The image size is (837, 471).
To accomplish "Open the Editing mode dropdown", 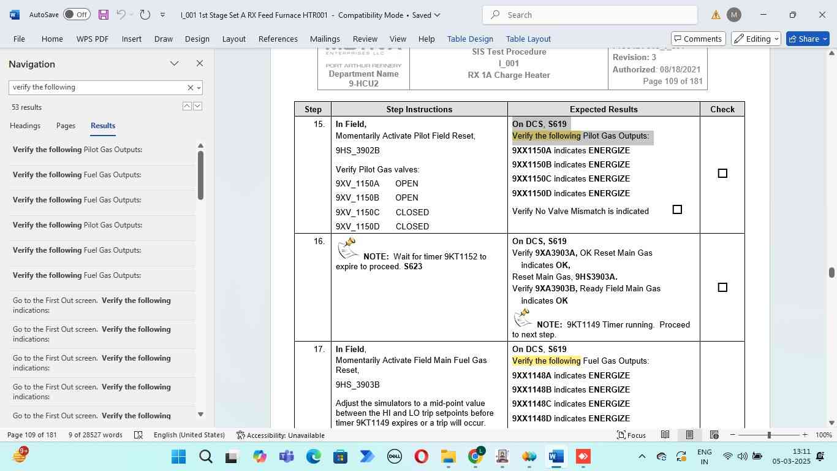I will coord(756,39).
